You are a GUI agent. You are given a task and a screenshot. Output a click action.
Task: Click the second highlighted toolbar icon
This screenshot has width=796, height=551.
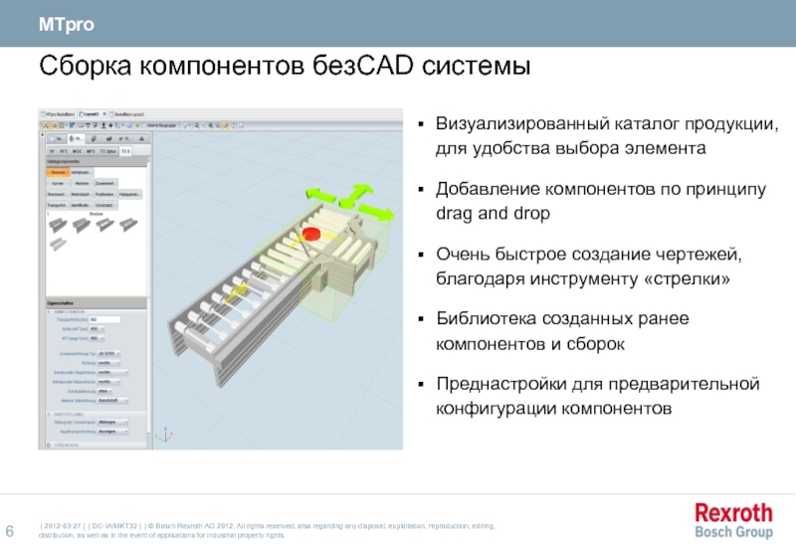55,125
